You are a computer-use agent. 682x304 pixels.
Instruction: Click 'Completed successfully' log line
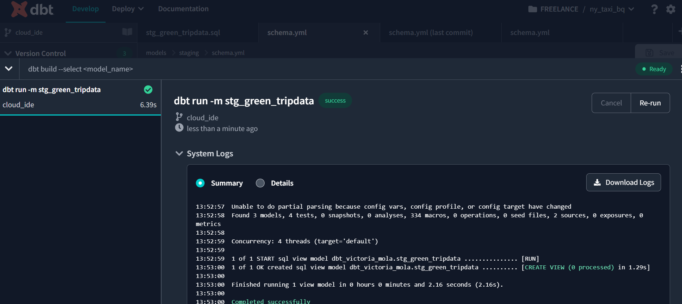coord(271,301)
